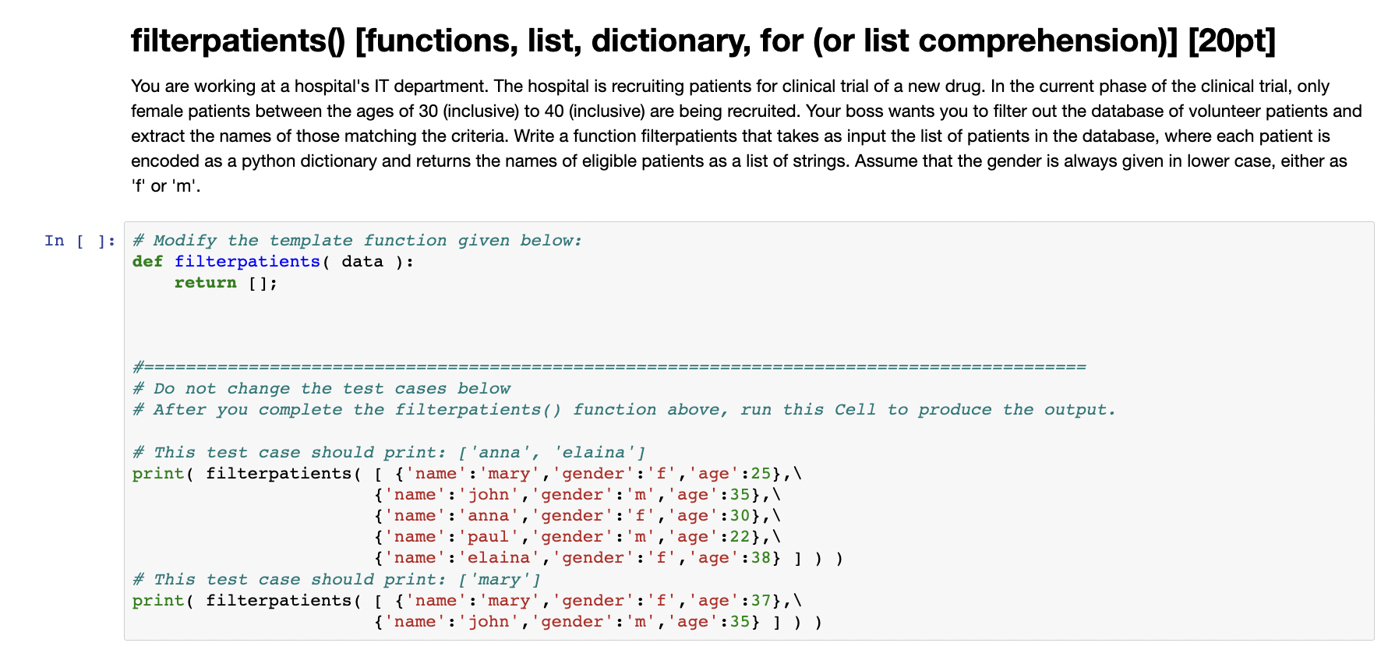
Task: Click the '# Modify the template function' comment
Action: point(357,240)
